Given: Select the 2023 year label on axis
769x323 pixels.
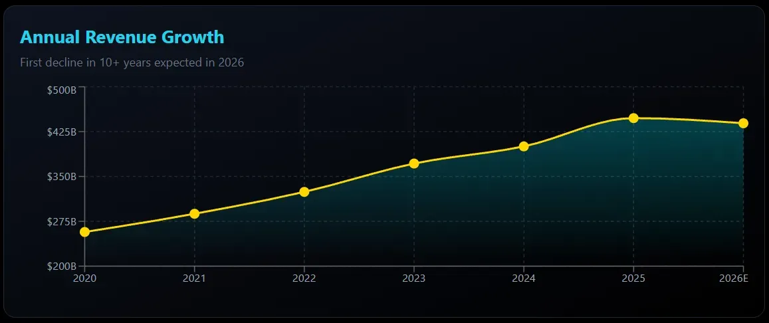Looking at the screenshot, I should click(x=414, y=278).
